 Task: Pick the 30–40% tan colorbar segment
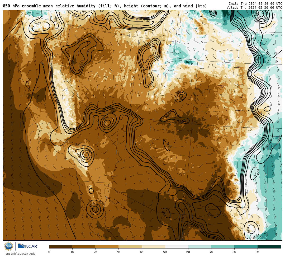pyautogui.click(x=130, y=247)
